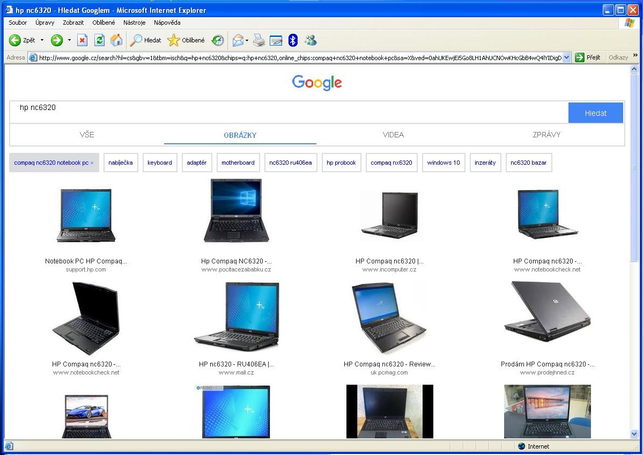
Task: Open the Nápověda menu
Action: (167, 23)
